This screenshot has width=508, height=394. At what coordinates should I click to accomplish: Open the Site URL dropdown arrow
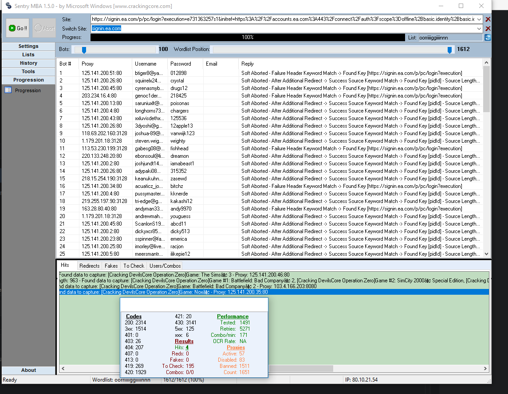pos(479,20)
